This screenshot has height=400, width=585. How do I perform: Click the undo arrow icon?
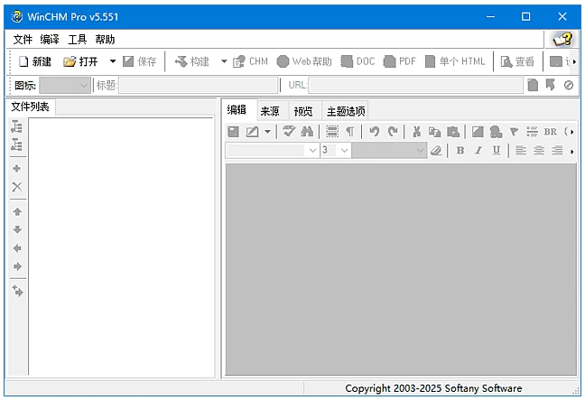click(374, 132)
